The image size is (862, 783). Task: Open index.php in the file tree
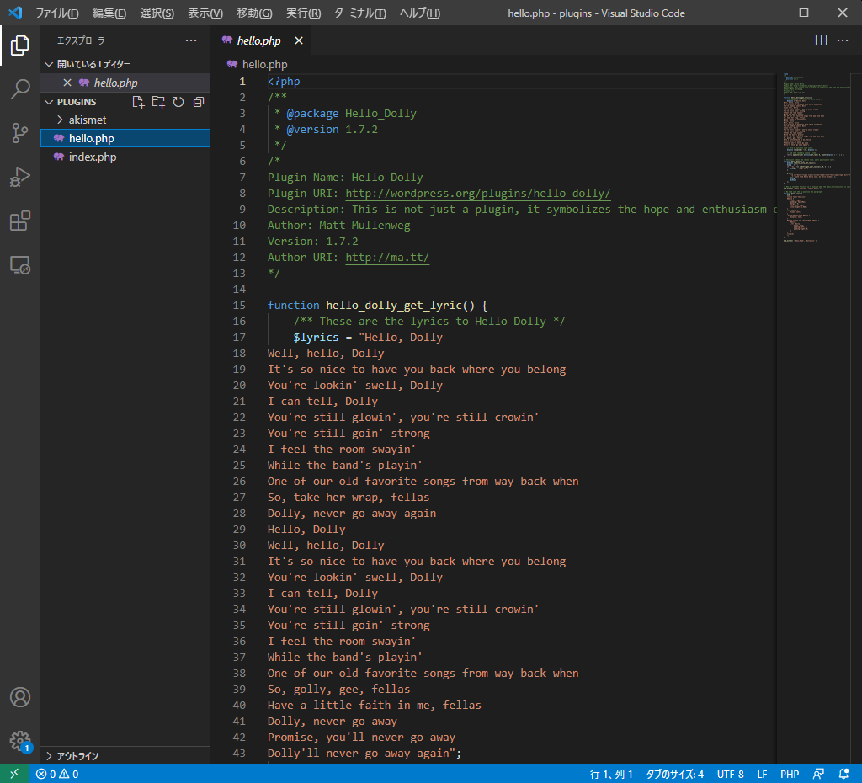coord(126,157)
